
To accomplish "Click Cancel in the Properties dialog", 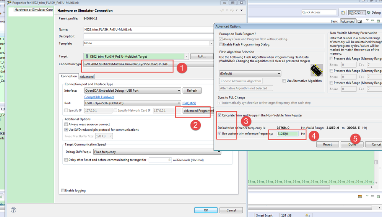I will [231, 210].
